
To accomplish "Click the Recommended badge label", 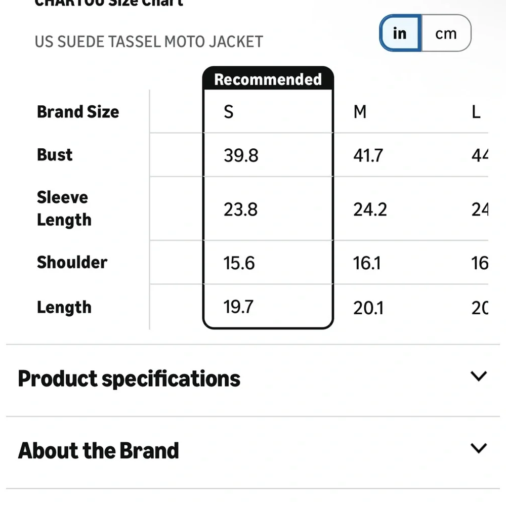I will click(268, 79).
